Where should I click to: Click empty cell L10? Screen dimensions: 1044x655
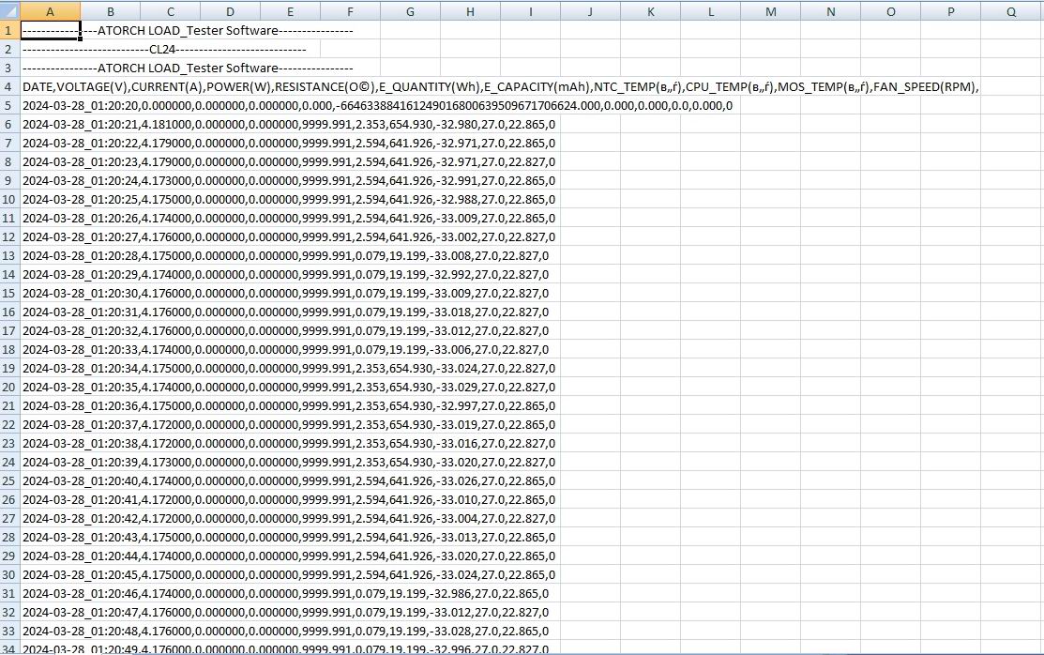point(710,199)
